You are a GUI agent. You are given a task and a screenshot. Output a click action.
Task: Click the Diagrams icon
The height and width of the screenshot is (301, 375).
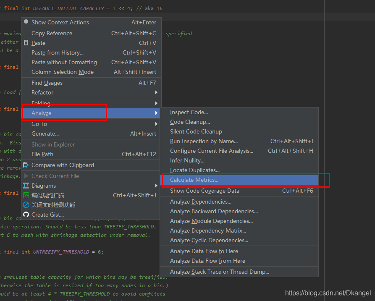click(26, 186)
